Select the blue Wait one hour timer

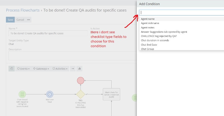pos(50,94)
